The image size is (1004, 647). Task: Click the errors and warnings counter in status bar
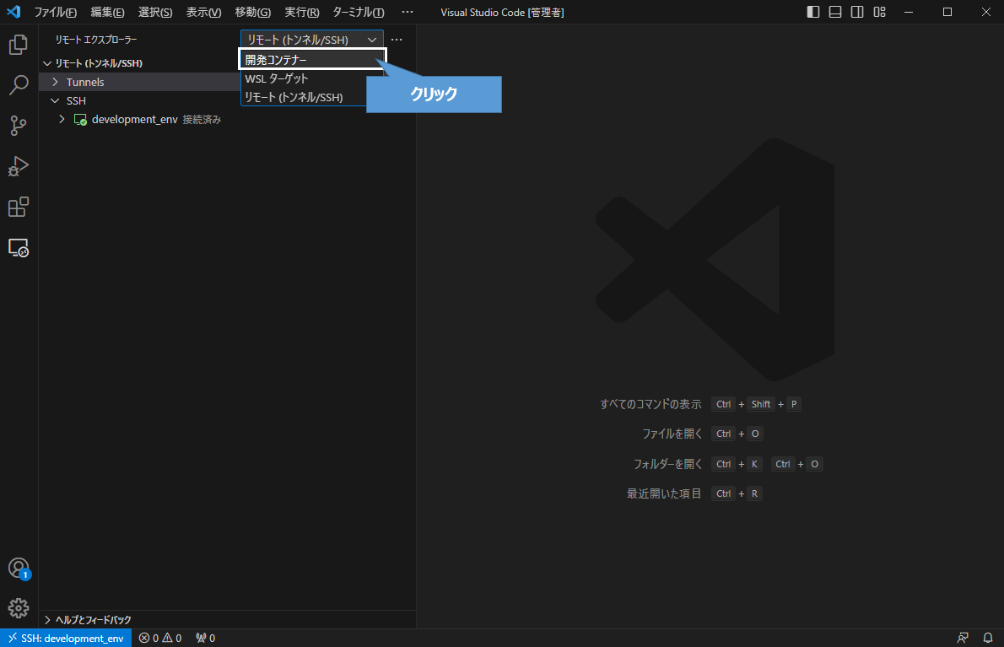click(x=160, y=637)
